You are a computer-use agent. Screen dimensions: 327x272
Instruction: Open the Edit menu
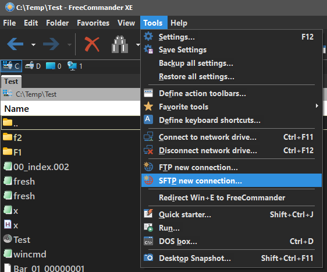(31, 23)
